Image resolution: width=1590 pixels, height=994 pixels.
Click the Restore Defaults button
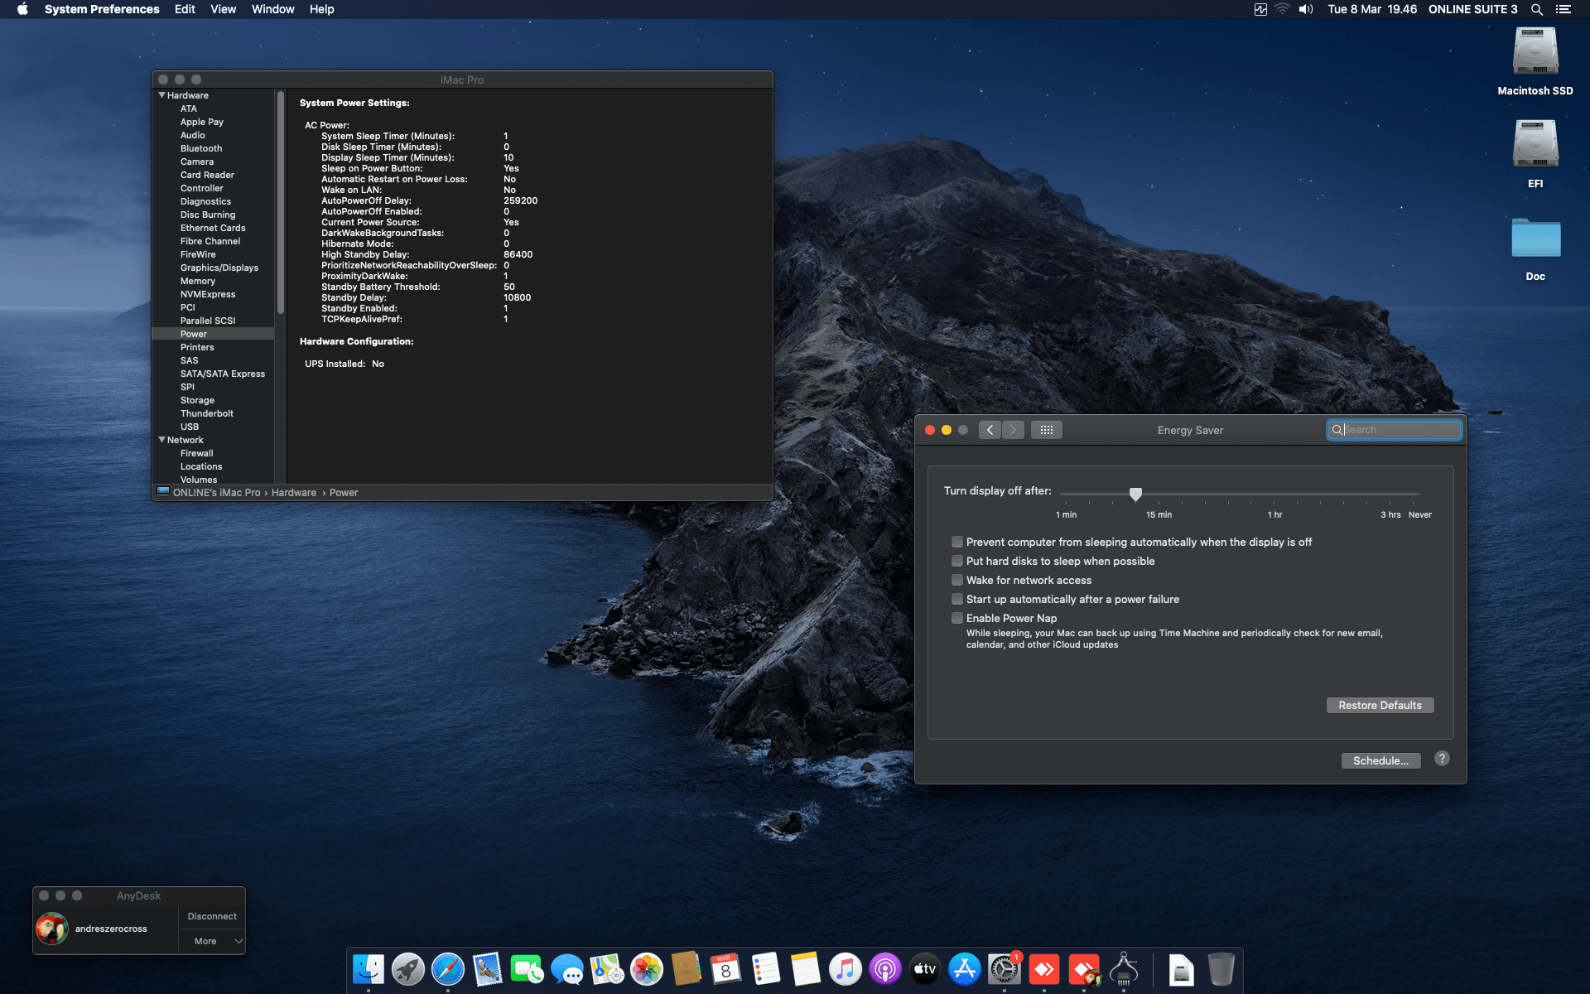1380,705
